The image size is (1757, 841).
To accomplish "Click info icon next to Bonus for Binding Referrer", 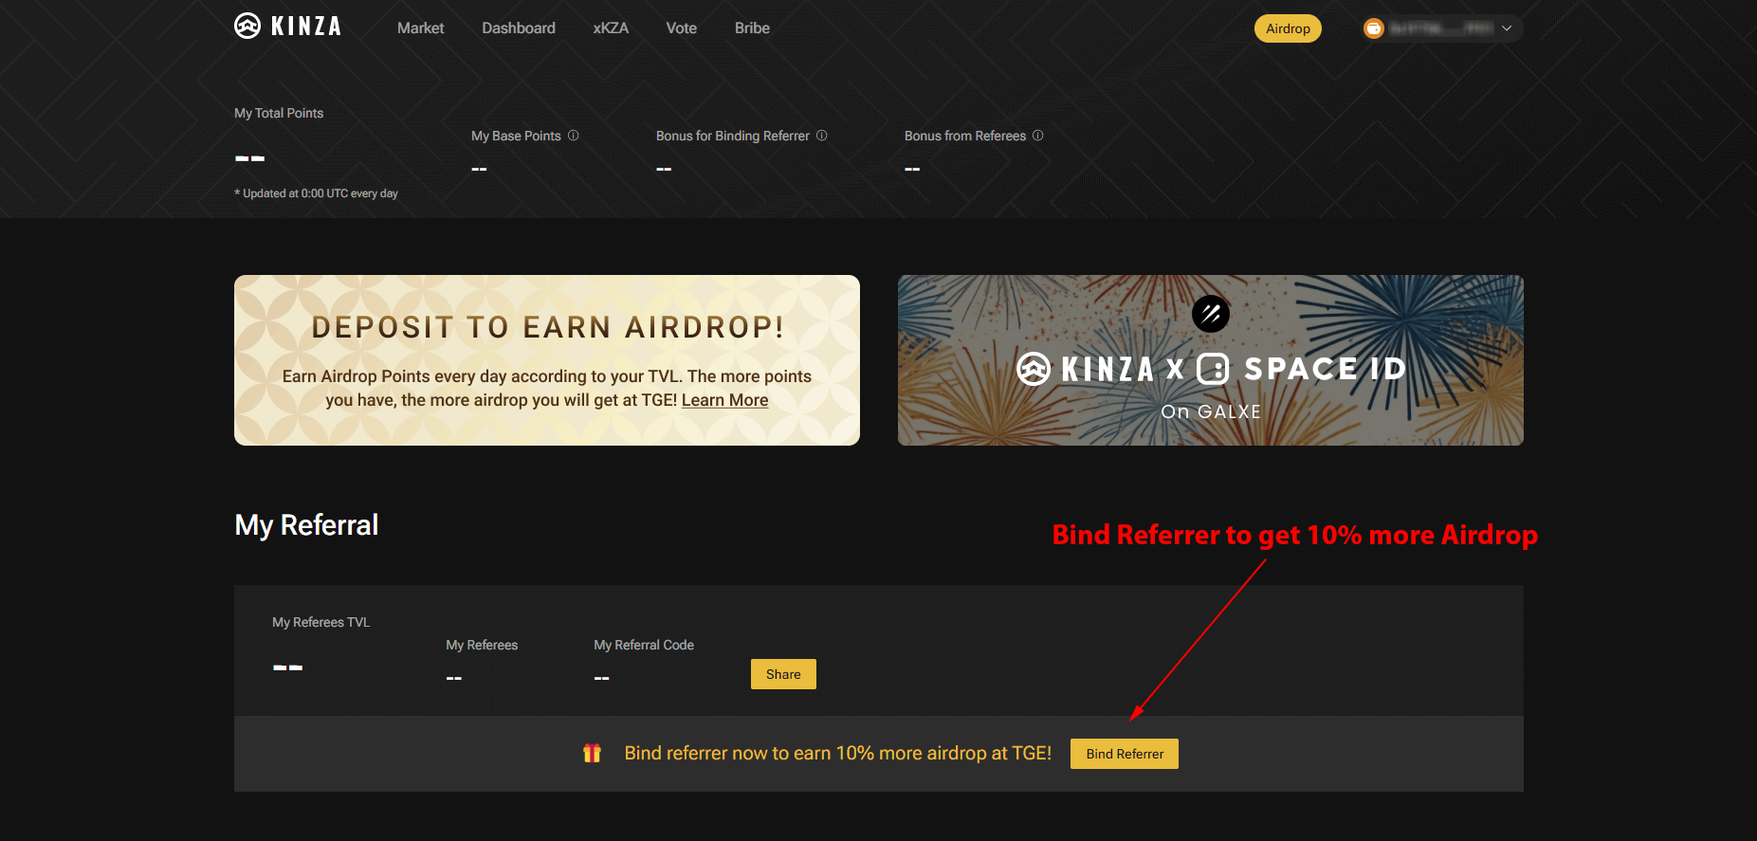I will click(x=822, y=136).
